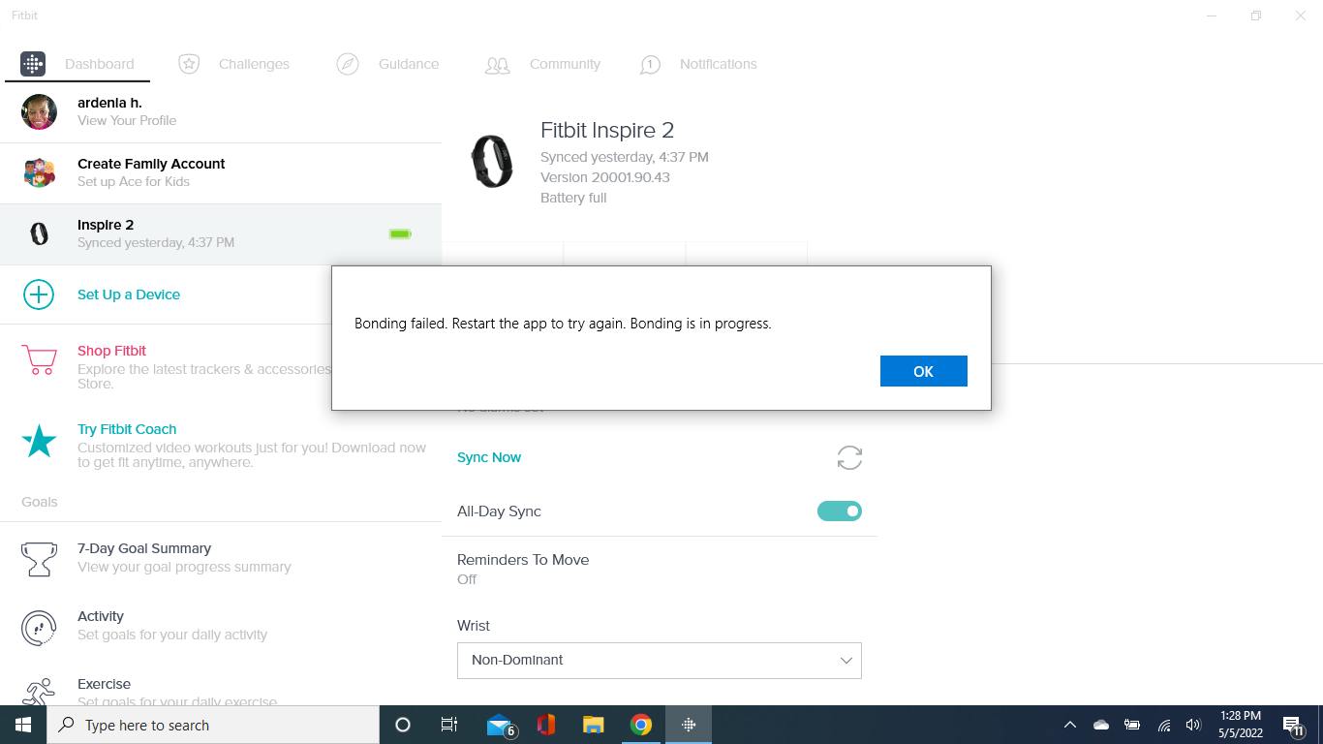Switch to the Community tab

point(565,64)
